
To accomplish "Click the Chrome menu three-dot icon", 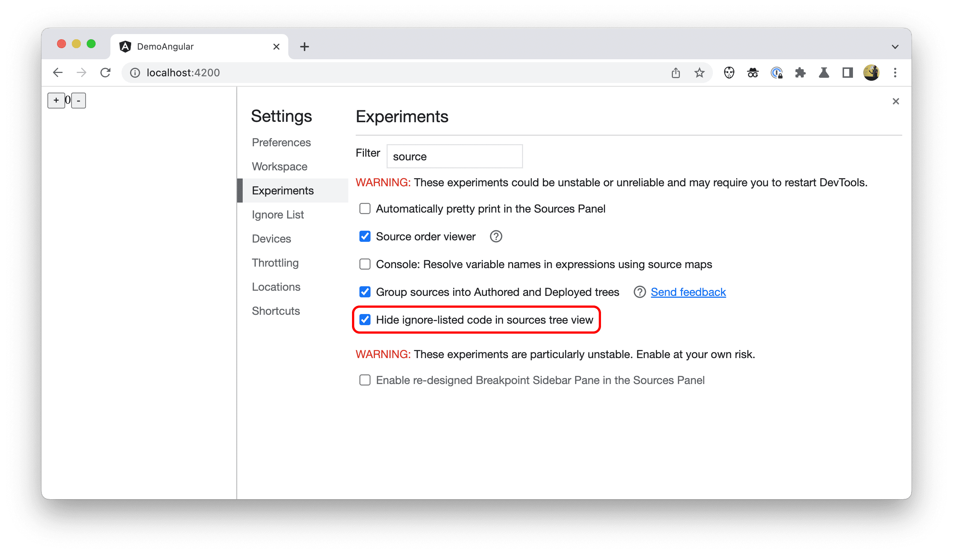I will point(895,72).
